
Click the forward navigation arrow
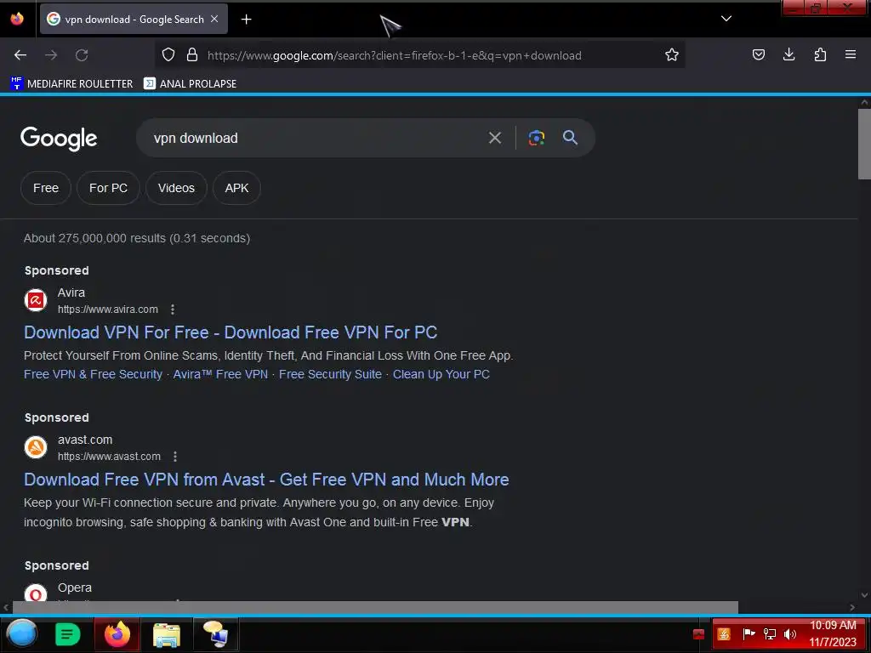coord(51,55)
